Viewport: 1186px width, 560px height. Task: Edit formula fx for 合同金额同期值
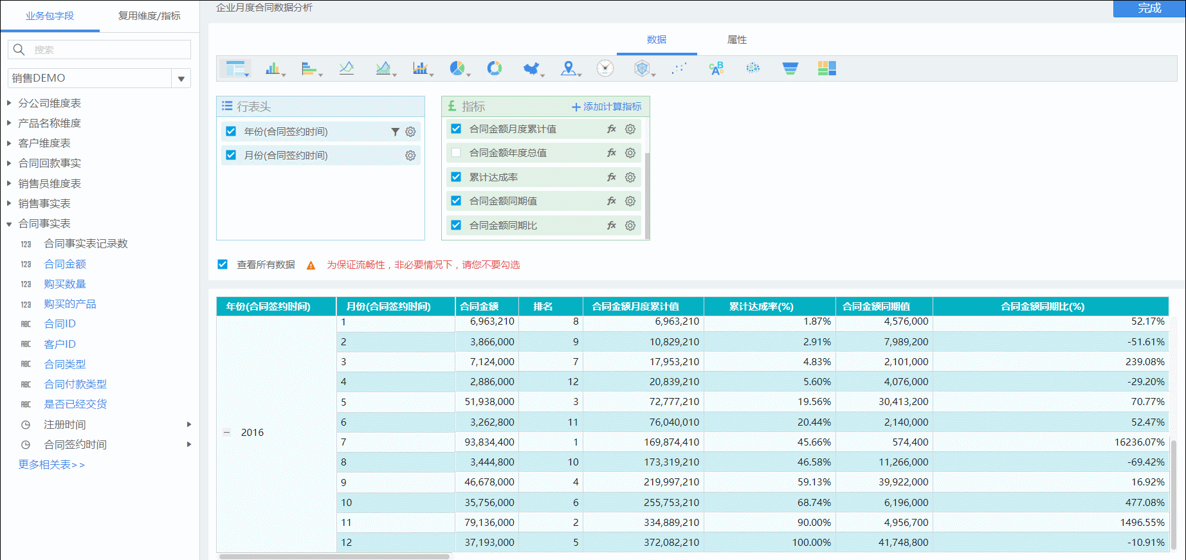[612, 201]
